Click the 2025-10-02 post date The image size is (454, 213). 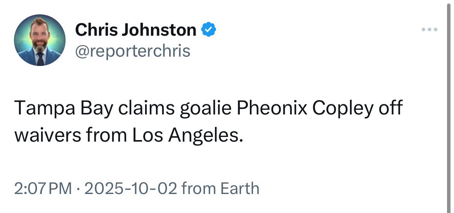coord(130,189)
